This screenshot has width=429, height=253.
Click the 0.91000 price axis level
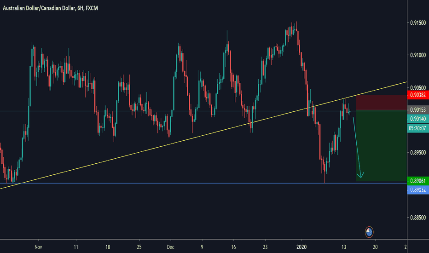tap(417, 55)
